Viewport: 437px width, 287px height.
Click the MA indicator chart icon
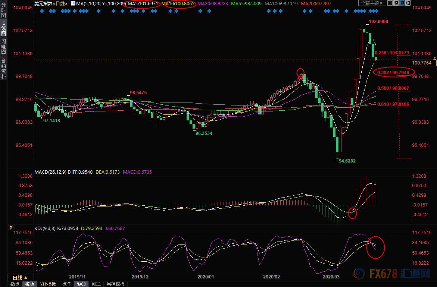tap(73, 3)
